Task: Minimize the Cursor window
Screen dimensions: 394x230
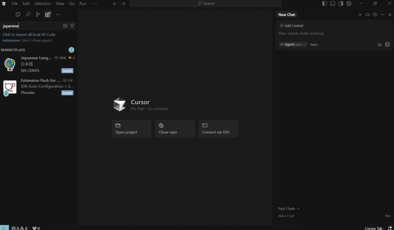Action: pyautogui.click(x=361, y=3)
